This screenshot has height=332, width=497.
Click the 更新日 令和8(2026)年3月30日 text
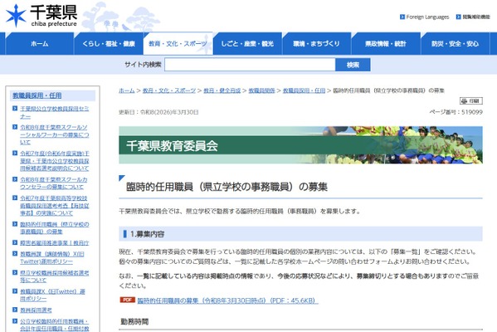(158, 112)
